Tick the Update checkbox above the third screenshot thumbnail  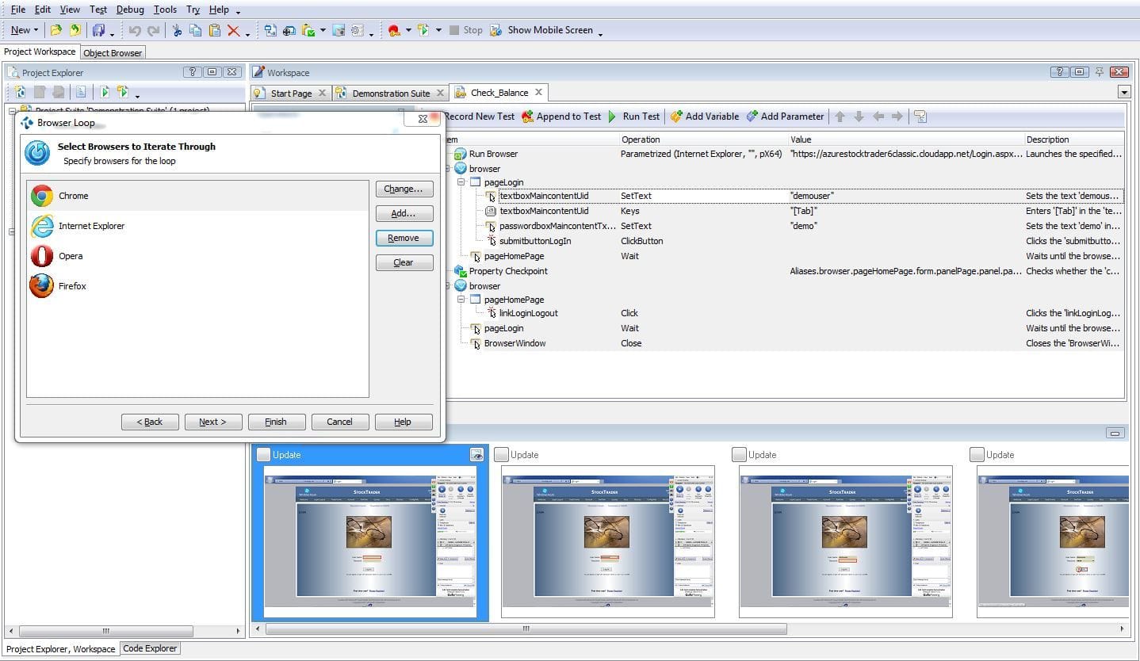[739, 454]
